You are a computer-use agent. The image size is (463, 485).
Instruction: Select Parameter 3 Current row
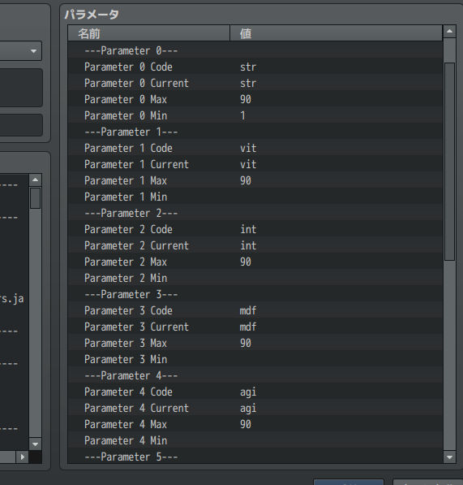[255, 327]
